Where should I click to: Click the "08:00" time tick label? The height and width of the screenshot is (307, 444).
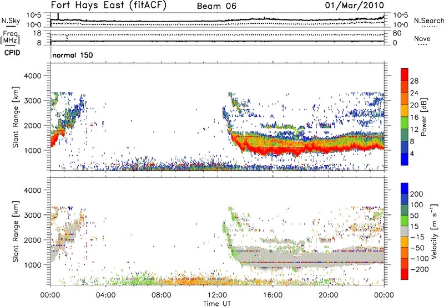(x=161, y=295)
